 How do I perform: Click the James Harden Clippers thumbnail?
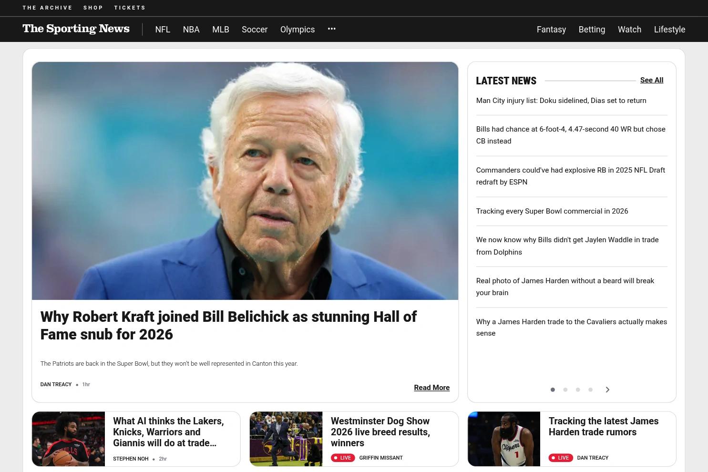[x=504, y=439]
